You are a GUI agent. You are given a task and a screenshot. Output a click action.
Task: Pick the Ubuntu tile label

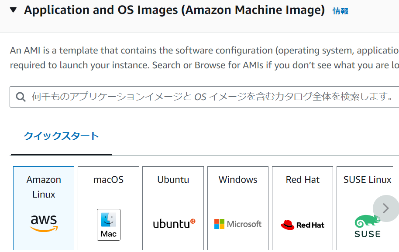click(x=173, y=180)
